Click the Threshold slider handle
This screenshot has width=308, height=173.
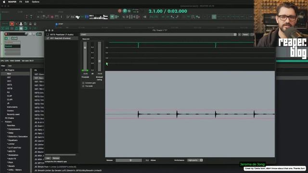[85, 48]
